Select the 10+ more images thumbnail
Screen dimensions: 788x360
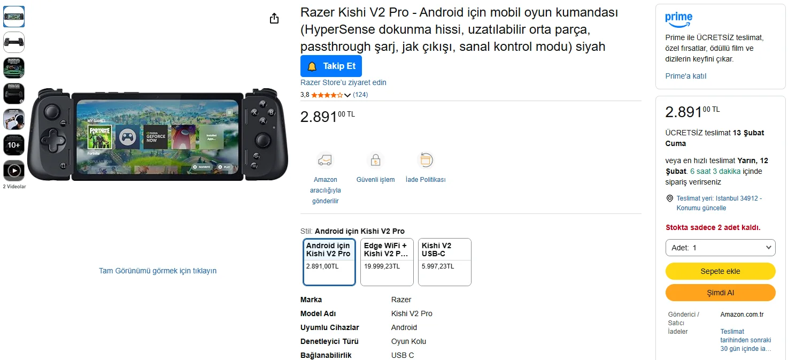(x=14, y=145)
